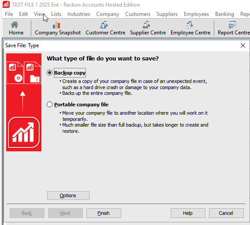
Task: Open the Employees menu
Action: (196, 14)
